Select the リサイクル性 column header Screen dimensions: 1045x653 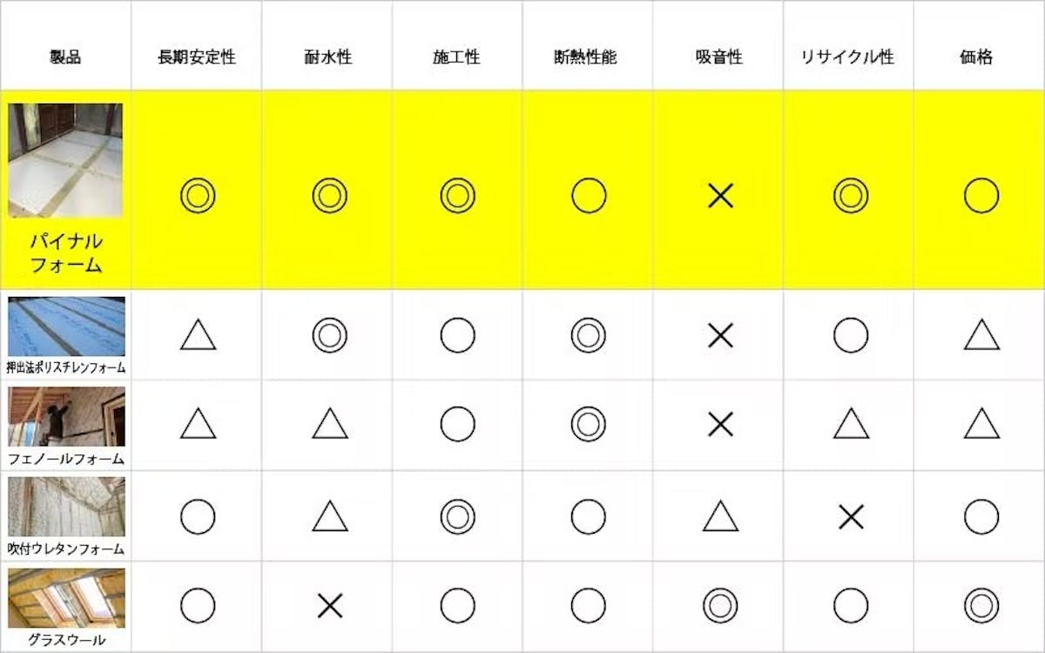[x=847, y=58]
